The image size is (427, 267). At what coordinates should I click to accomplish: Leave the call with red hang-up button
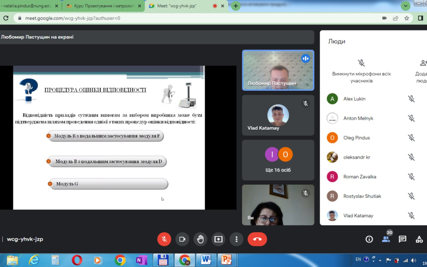tap(257, 239)
